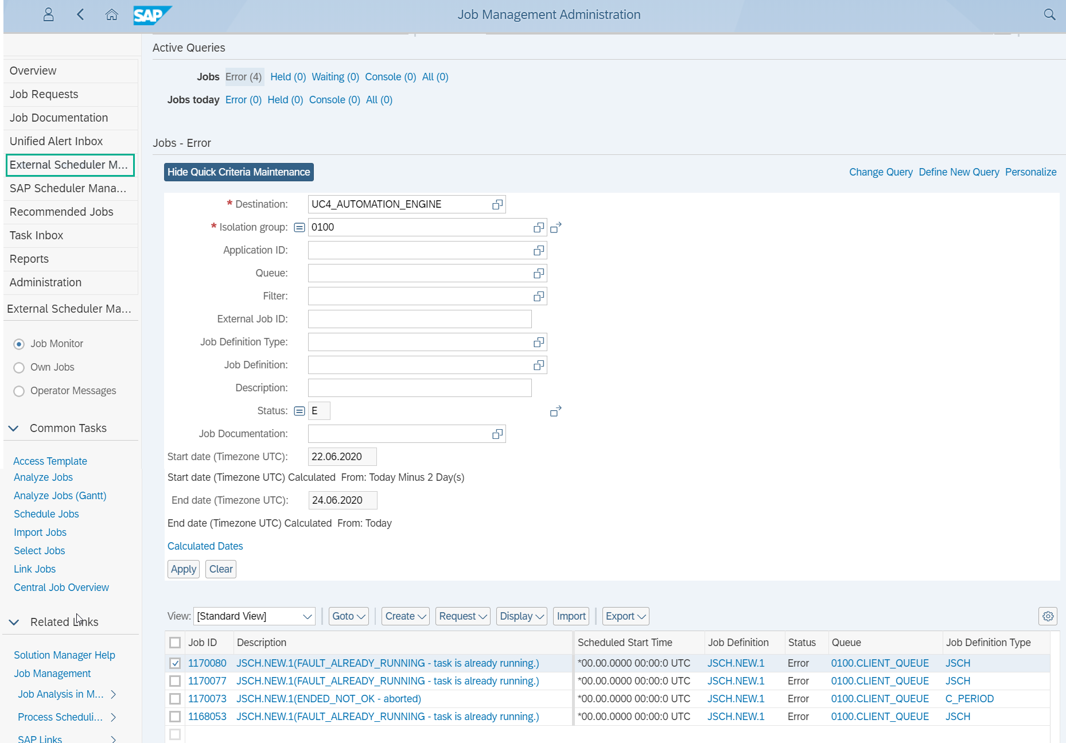Open value help for Destination field
1066x743 pixels.
coord(497,204)
